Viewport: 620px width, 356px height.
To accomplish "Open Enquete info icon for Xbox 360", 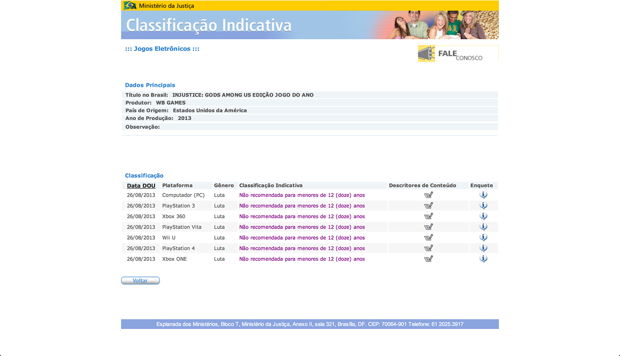I will [x=483, y=216].
